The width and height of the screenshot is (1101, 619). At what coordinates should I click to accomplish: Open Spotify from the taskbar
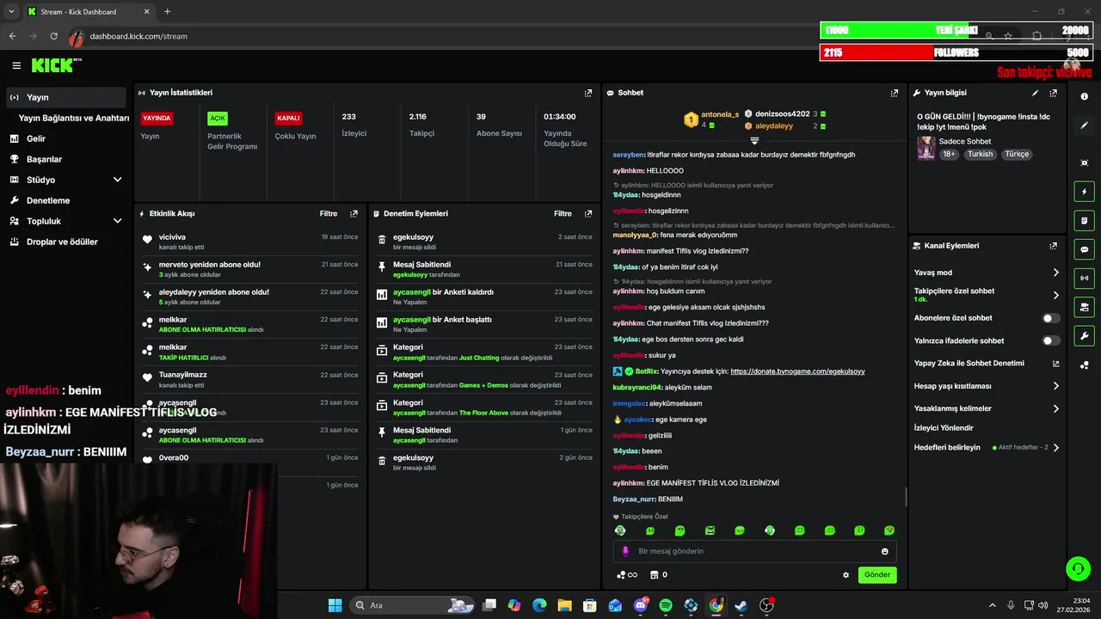tap(666, 605)
